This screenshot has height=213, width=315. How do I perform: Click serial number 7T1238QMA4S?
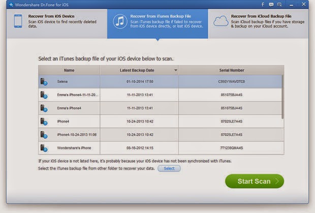232,148
